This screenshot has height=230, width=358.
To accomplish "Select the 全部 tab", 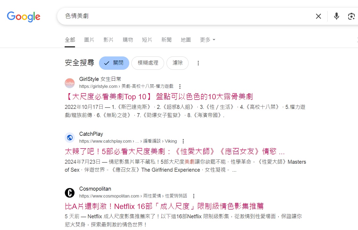I will [70, 40].
